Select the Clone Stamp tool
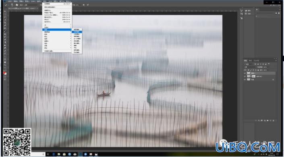284x157 pixels. (5, 34)
